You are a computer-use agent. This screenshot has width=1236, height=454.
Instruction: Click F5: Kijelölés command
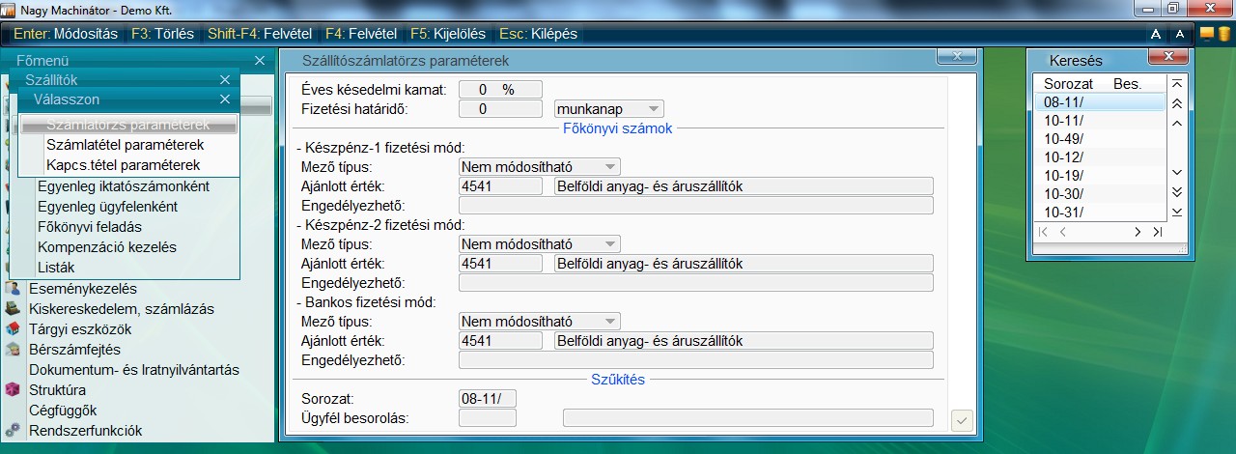point(448,34)
